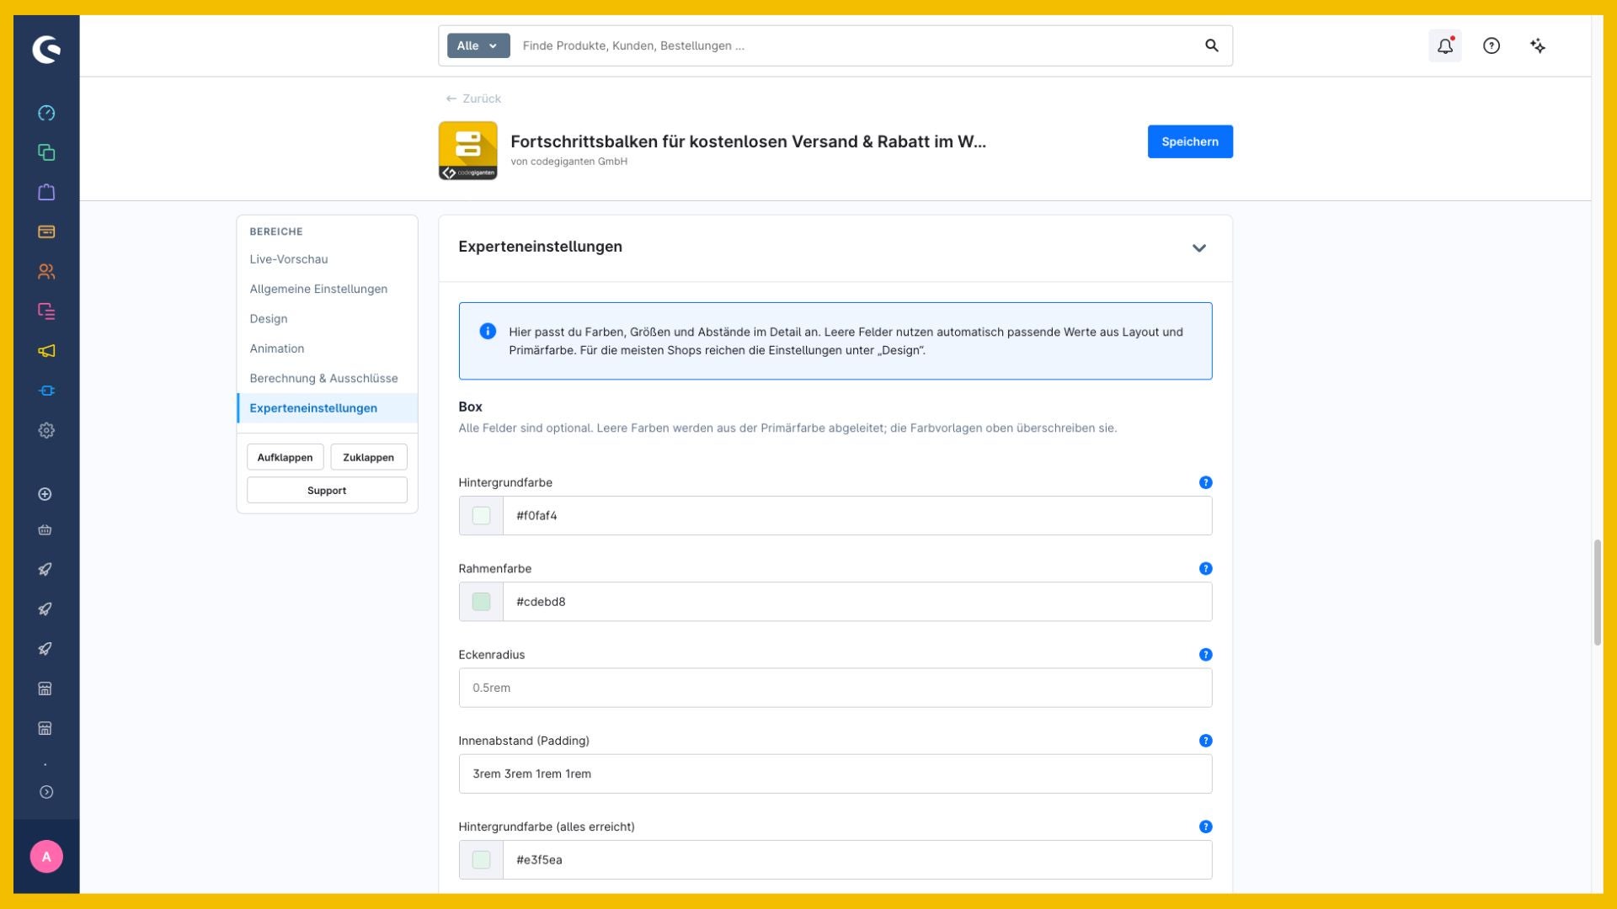Click the Aufklappen button

[x=285, y=457]
